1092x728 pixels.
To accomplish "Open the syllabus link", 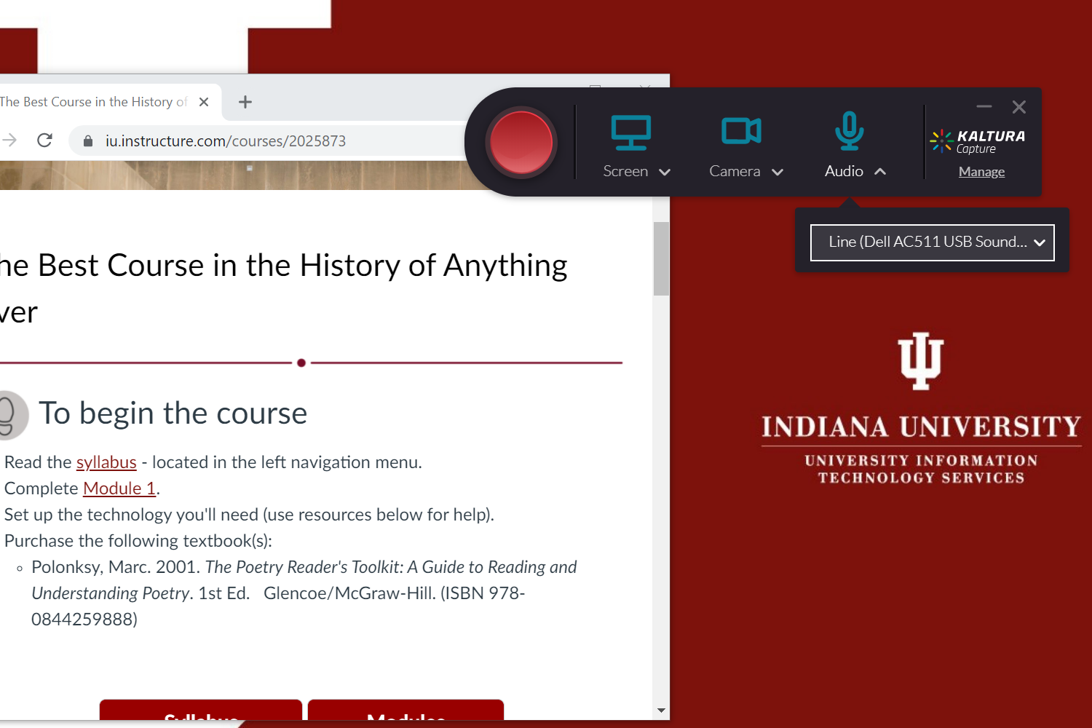I will click(x=106, y=462).
